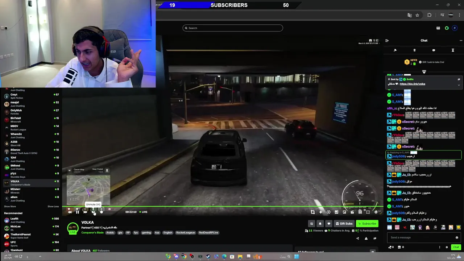This screenshot has height=261, width=464.
Task: Click Show More in sidebar
Action: pyautogui.click(x=10, y=206)
